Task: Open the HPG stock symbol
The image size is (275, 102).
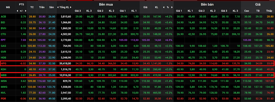Action: click(3, 64)
